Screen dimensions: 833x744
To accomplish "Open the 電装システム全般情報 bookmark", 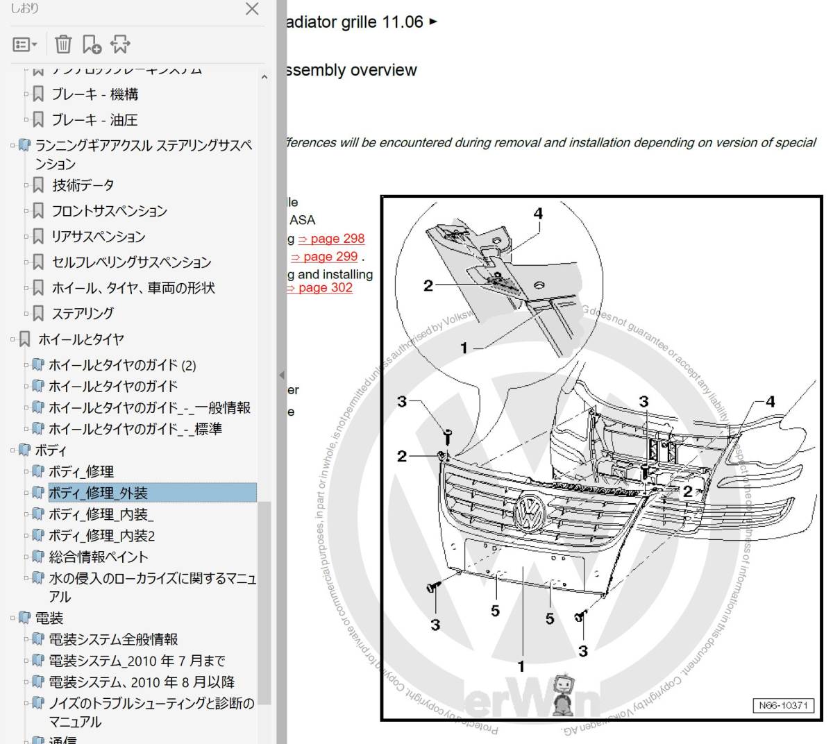I will click(113, 639).
